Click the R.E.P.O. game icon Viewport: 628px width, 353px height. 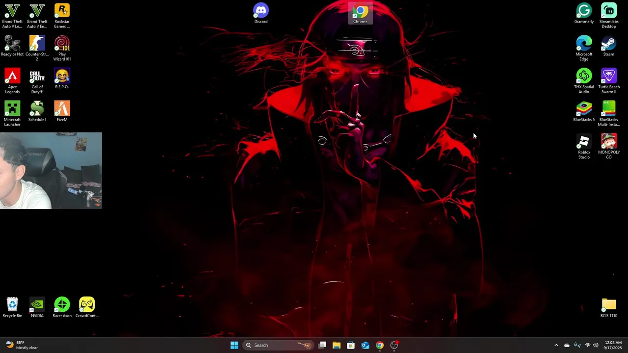click(62, 79)
